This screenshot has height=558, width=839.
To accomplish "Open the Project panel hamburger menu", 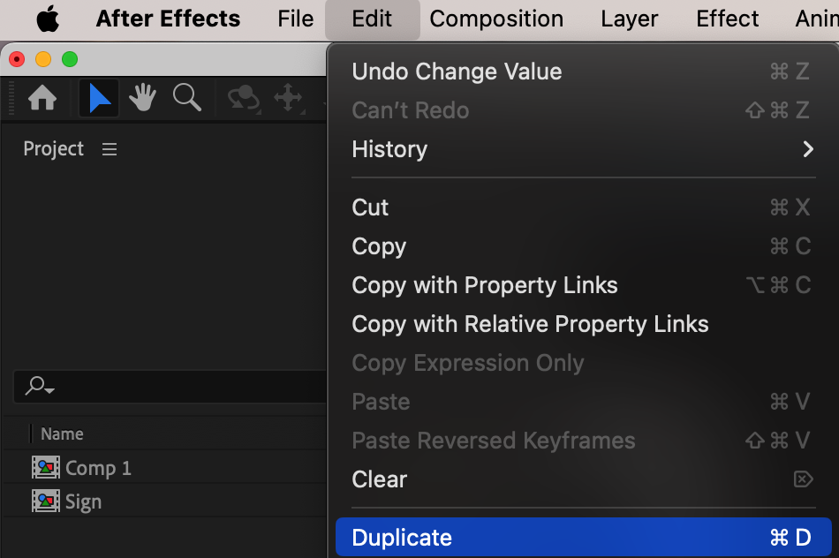I will click(110, 149).
